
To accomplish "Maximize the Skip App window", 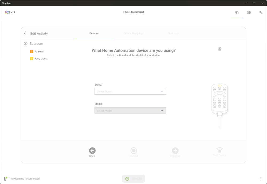I will point(254,3).
